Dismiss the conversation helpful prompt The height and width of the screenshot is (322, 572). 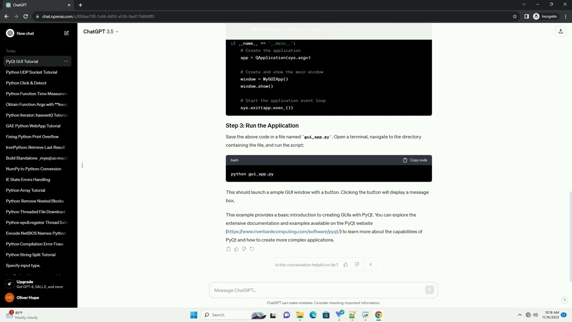(370, 265)
